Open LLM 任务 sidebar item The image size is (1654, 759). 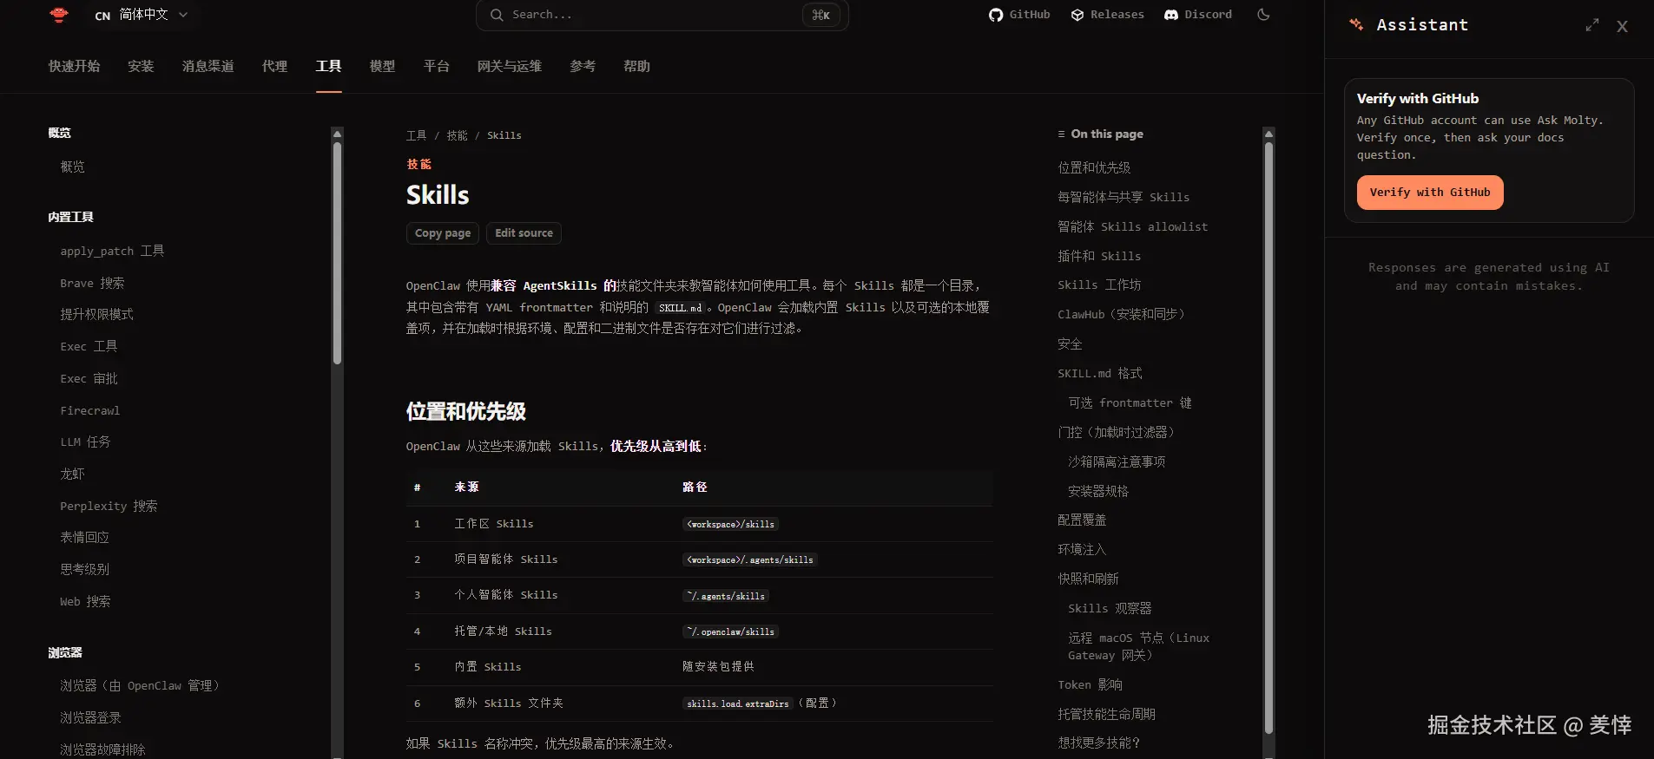coord(85,442)
